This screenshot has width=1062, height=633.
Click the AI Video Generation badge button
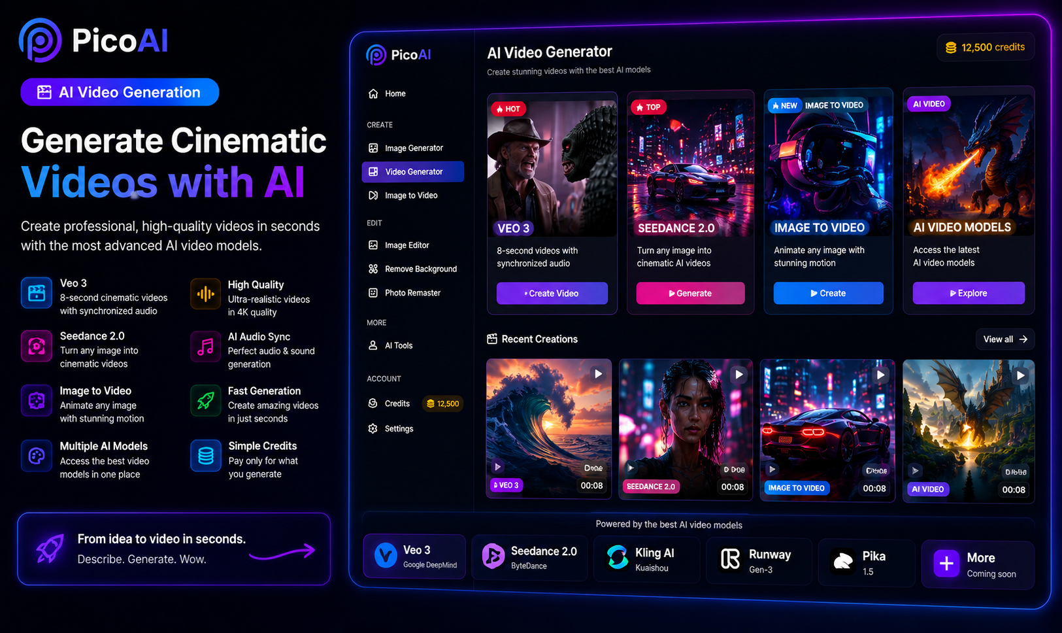point(120,92)
